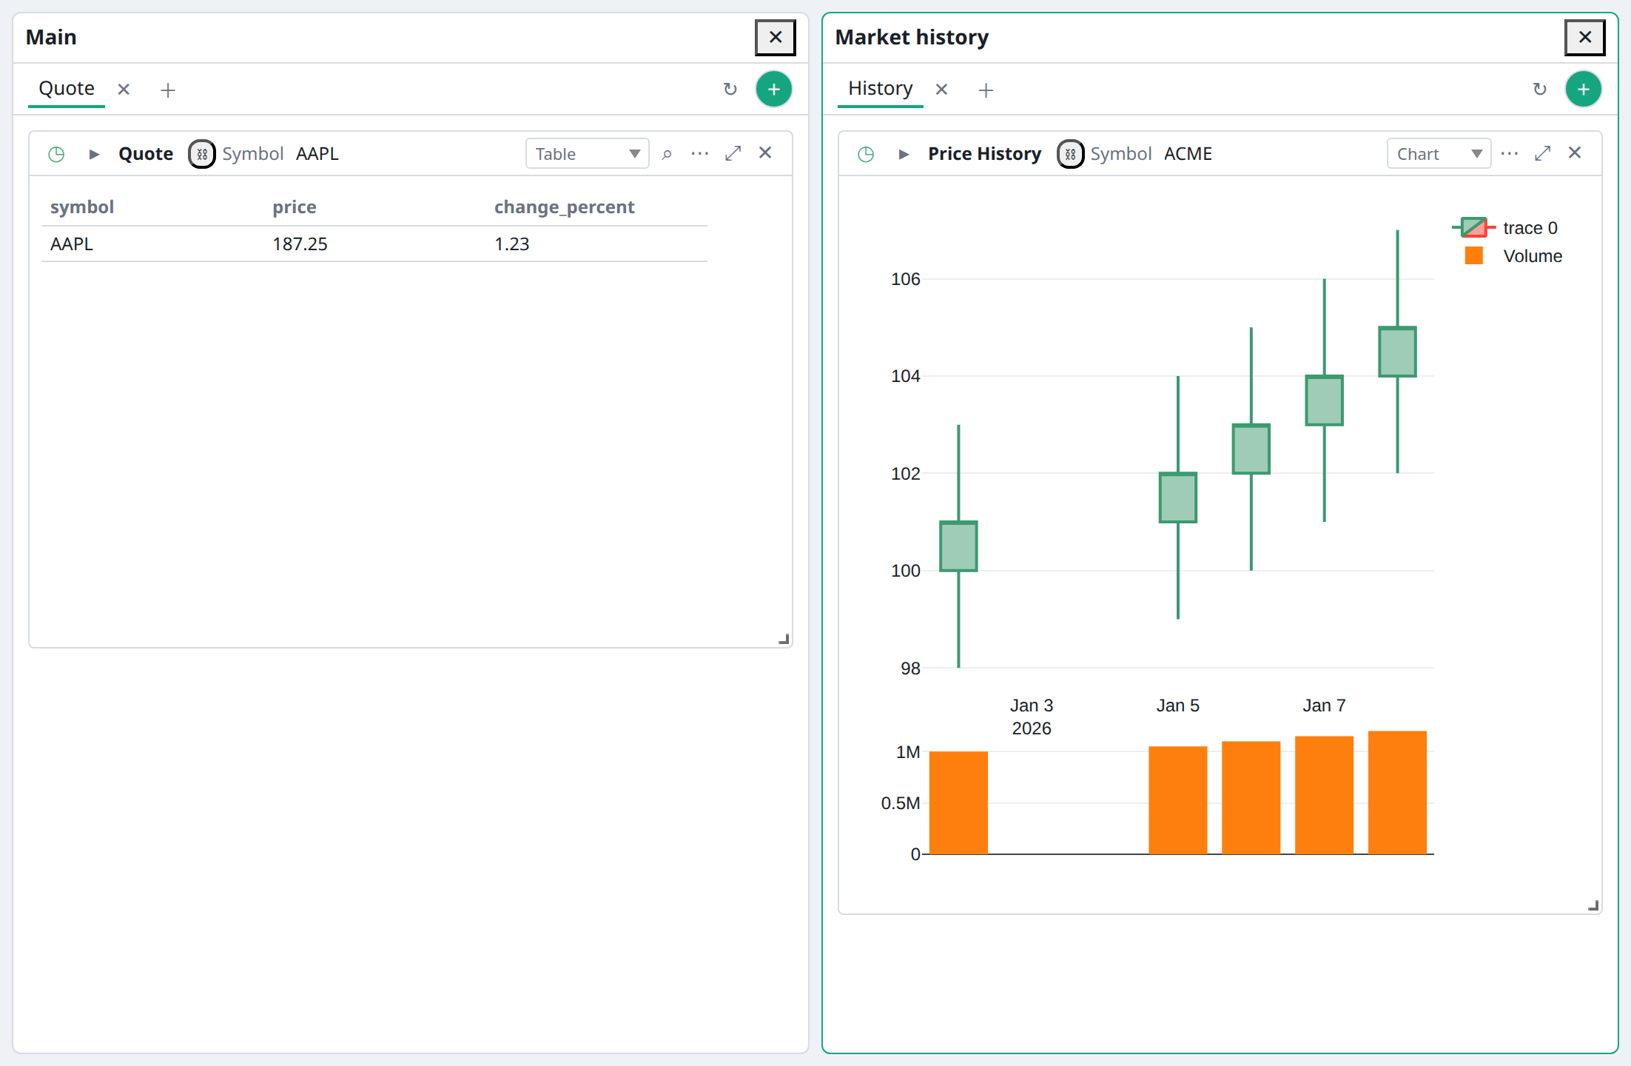1631x1066 pixels.
Task: Click the search icon in Quote widget
Action: (667, 154)
